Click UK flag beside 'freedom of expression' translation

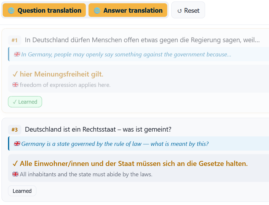click(x=15, y=85)
